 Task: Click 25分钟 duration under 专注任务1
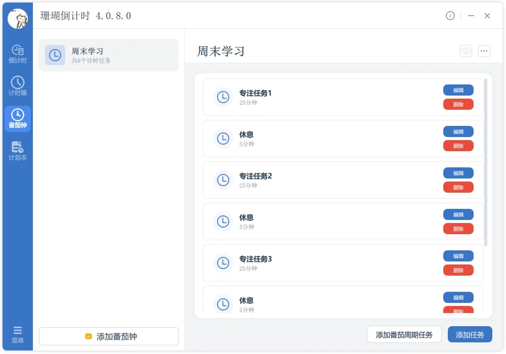pyautogui.click(x=248, y=103)
